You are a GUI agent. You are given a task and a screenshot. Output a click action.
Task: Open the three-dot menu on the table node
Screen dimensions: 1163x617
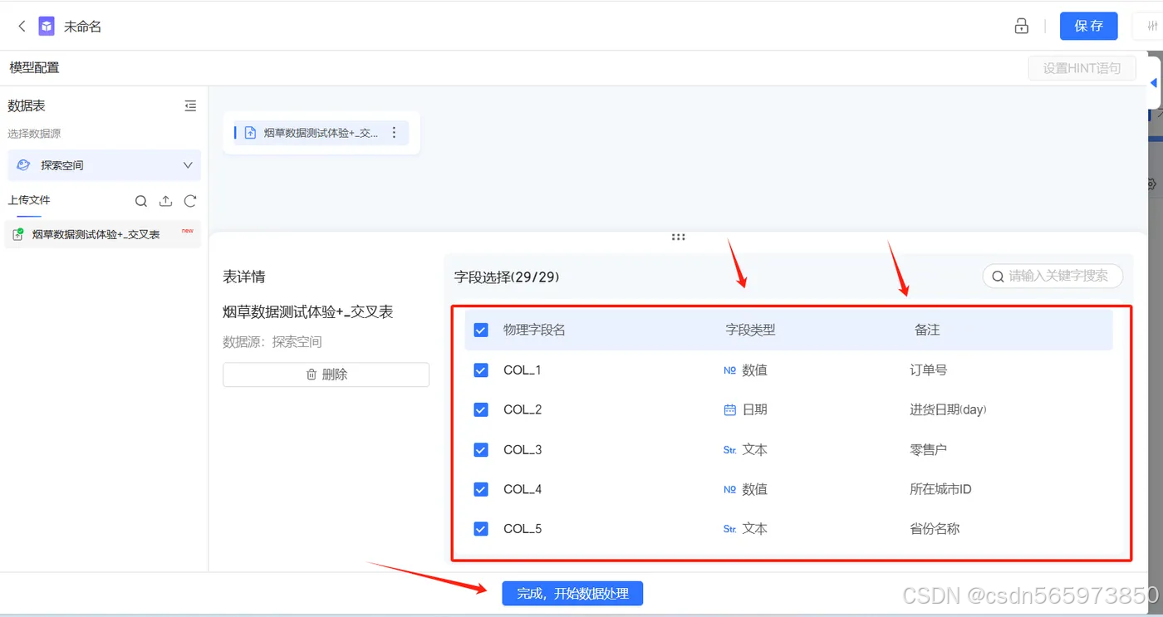[x=394, y=133]
